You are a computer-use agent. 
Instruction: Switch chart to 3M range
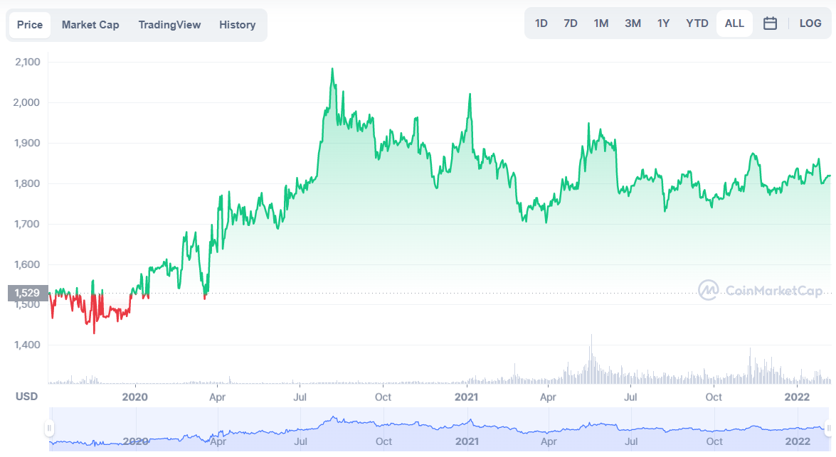633,23
